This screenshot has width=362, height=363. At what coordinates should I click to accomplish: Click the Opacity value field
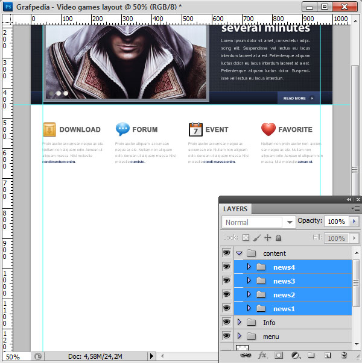point(337,222)
